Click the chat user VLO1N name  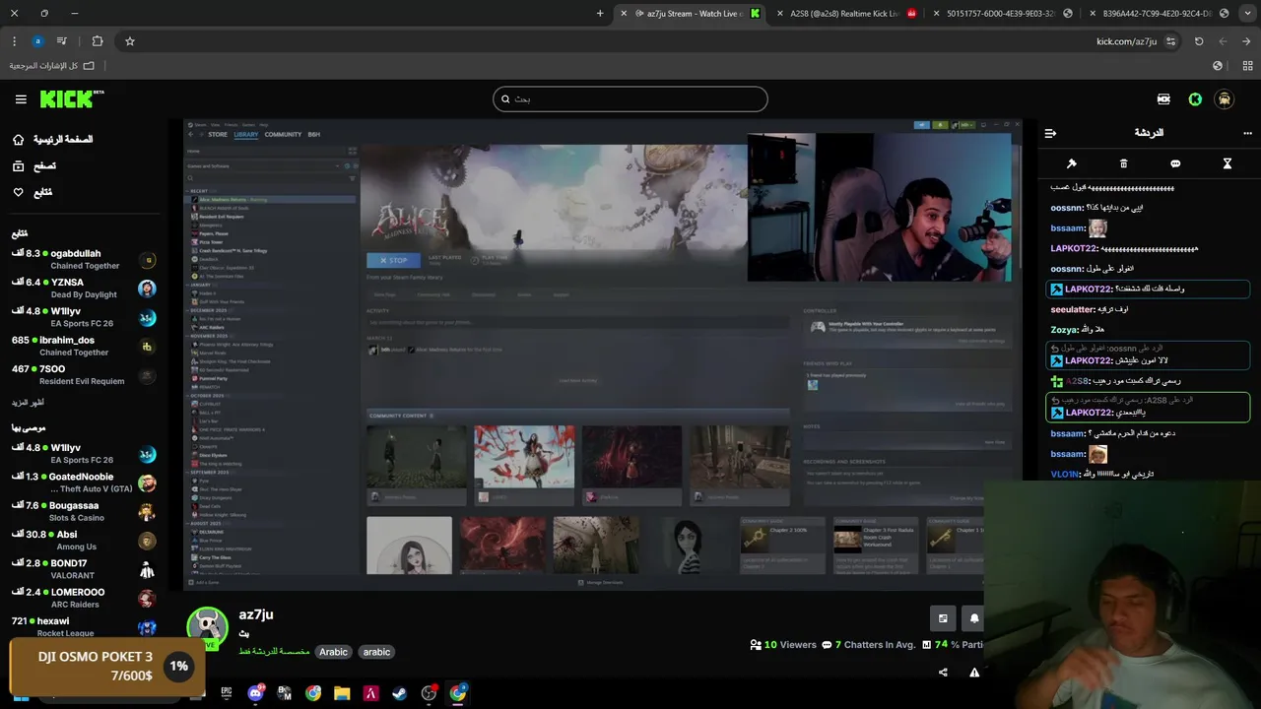pyautogui.click(x=1065, y=475)
